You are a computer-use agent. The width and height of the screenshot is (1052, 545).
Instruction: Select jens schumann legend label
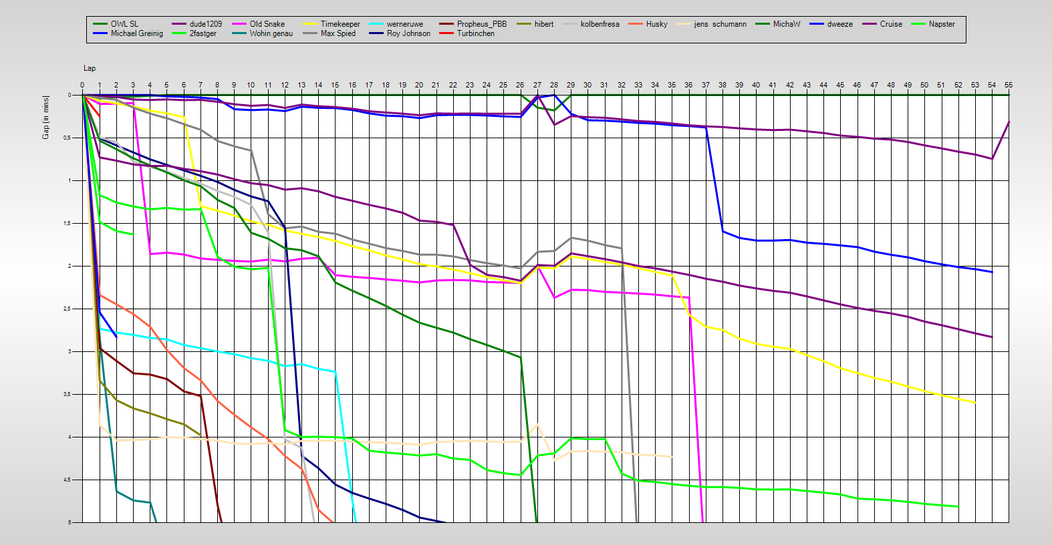[720, 24]
